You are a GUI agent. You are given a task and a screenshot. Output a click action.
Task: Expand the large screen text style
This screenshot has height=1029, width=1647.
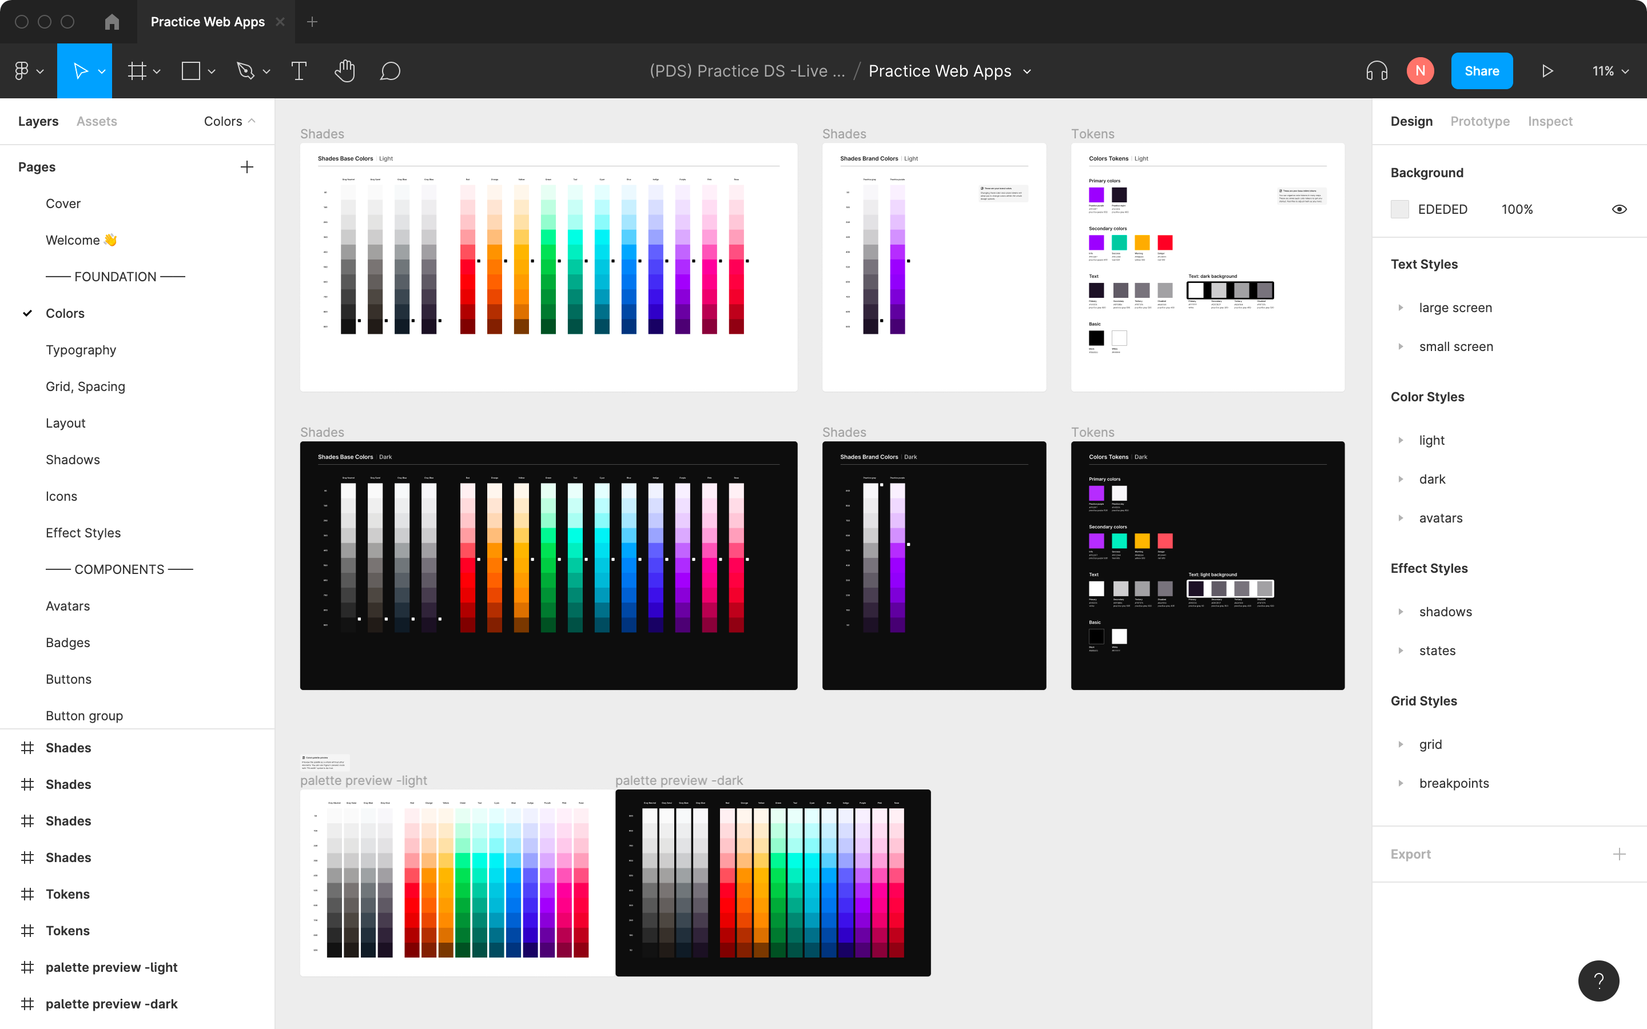[1401, 308]
